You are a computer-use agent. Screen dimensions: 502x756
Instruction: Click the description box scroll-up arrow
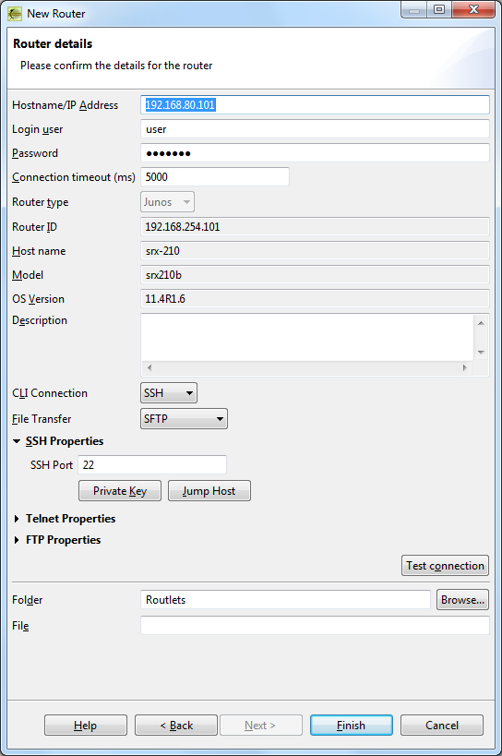coord(481,323)
